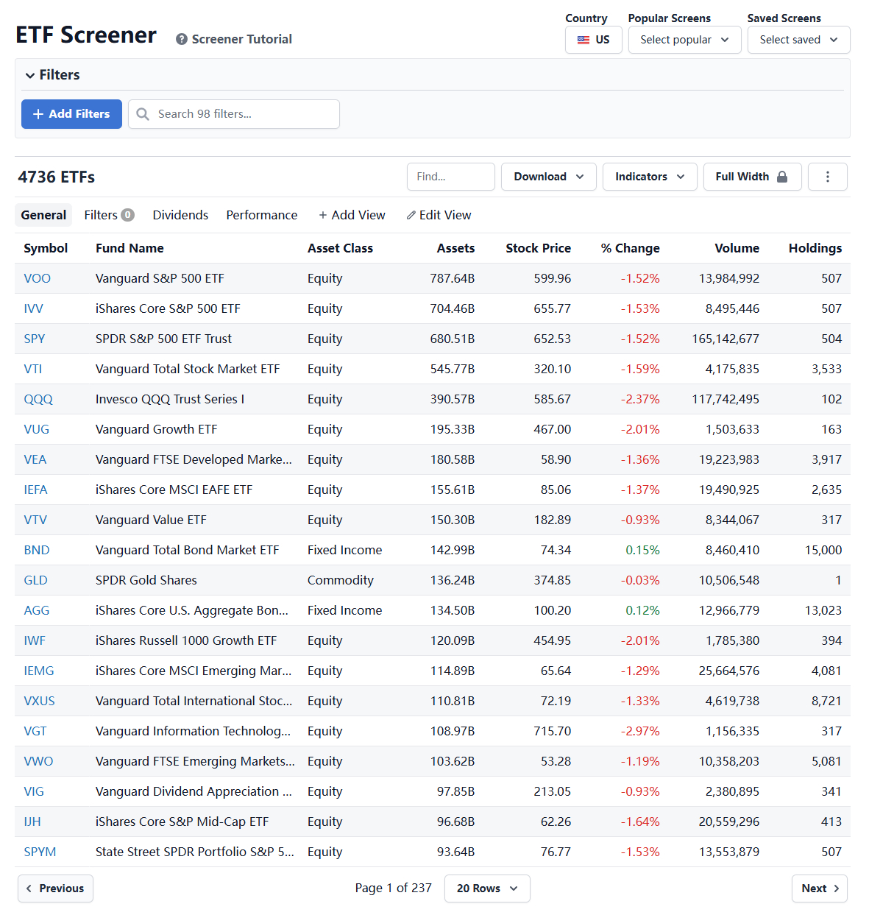
Task: Open the IEMG ticker link
Action: (38, 671)
